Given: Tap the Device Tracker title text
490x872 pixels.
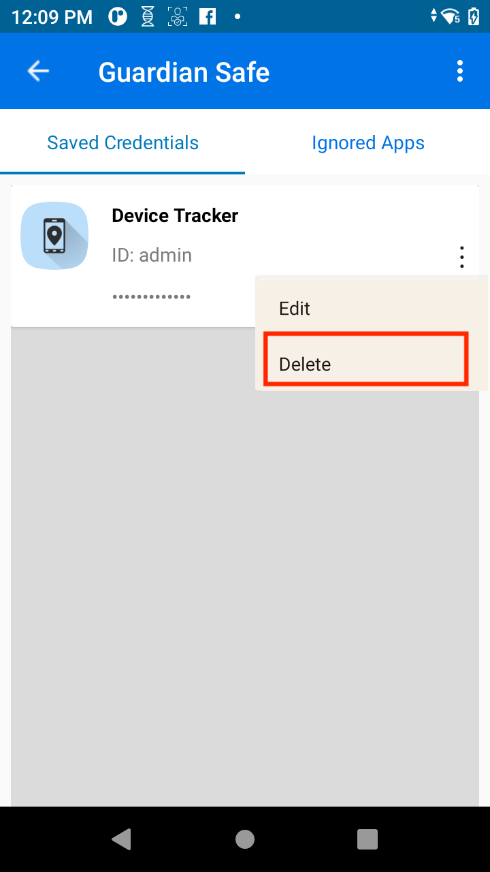Looking at the screenshot, I should tap(175, 215).
